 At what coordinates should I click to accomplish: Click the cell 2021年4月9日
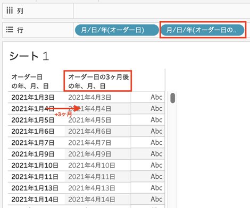89,154
